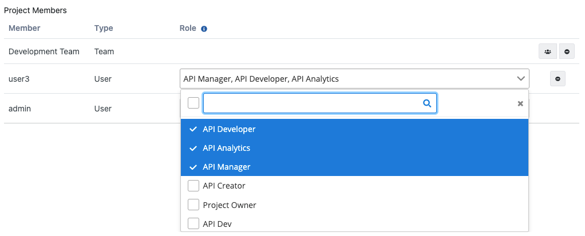Click the Development Team members icon

(x=548, y=51)
